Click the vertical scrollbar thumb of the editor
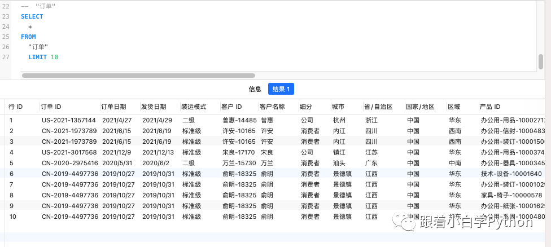 coord(541,62)
